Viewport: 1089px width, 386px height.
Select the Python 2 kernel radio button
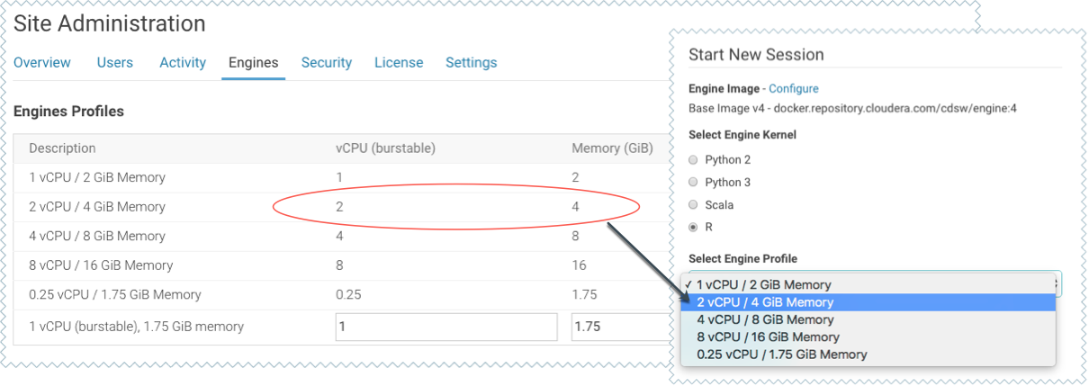pyautogui.click(x=693, y=160)
